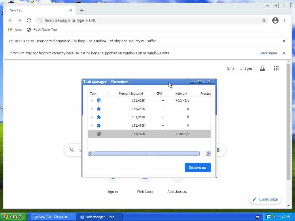
Task: Open Gmail link on new tab page
Action: (x=231, y=68)
